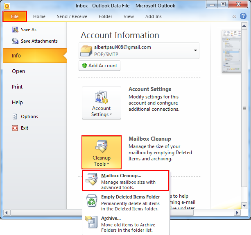Choose Archive... from the Cleanup menu
Image resolution: width=251 pixels, height=235 pixels.
click(126, 224)
